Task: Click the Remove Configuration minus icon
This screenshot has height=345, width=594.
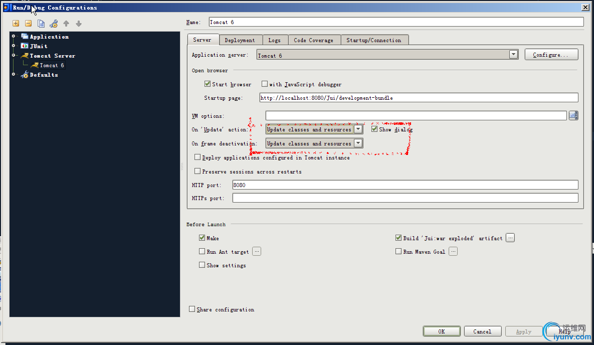Action: (x=29, y=24)
